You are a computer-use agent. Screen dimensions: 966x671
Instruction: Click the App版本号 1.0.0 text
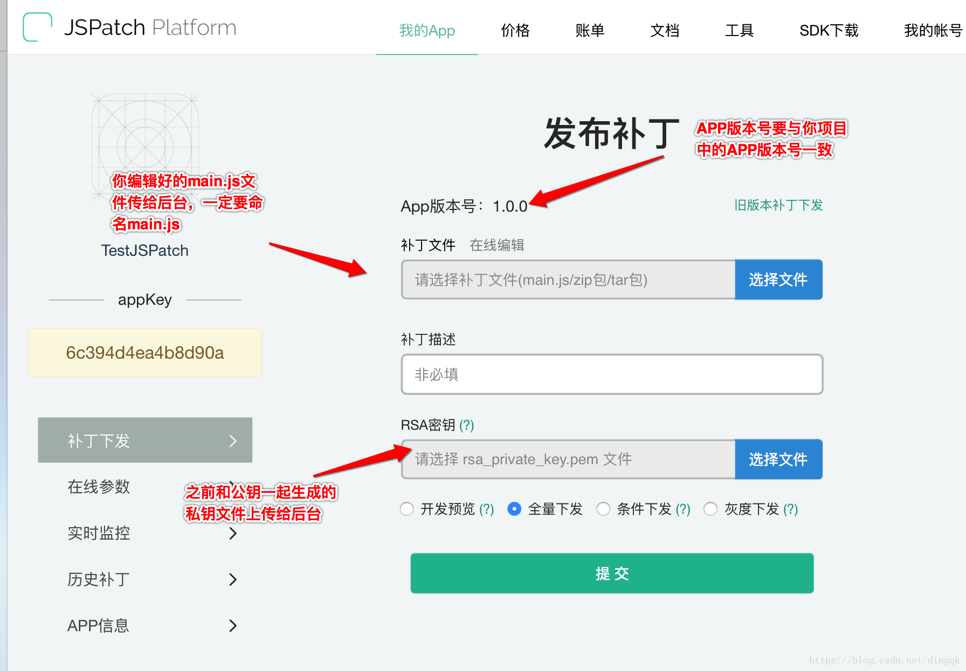point(464,206)
